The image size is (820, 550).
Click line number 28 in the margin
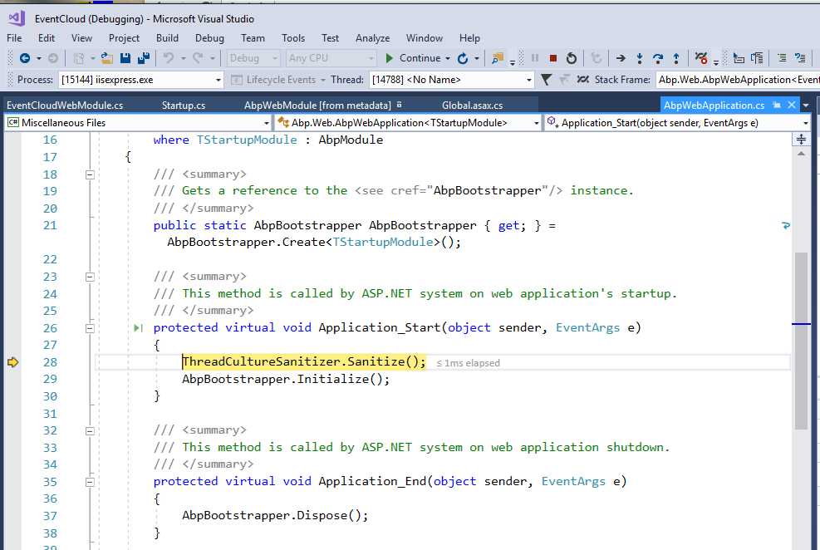50,361
